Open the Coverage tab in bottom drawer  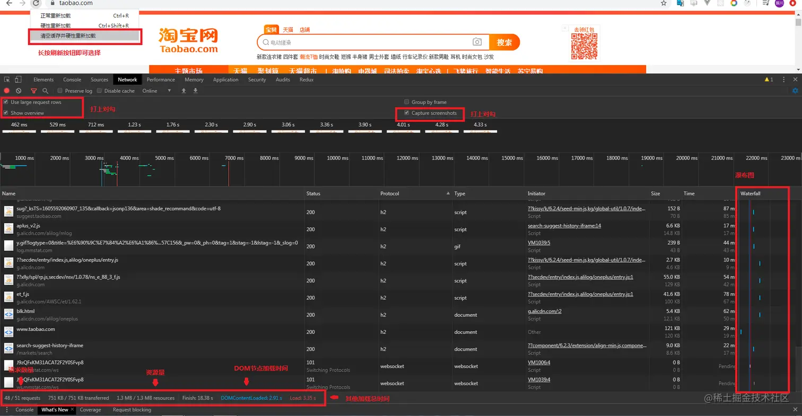pyautogui.click(x=90, y=410)
